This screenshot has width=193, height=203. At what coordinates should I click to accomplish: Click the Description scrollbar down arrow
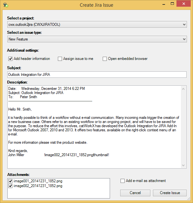point(184,165)
